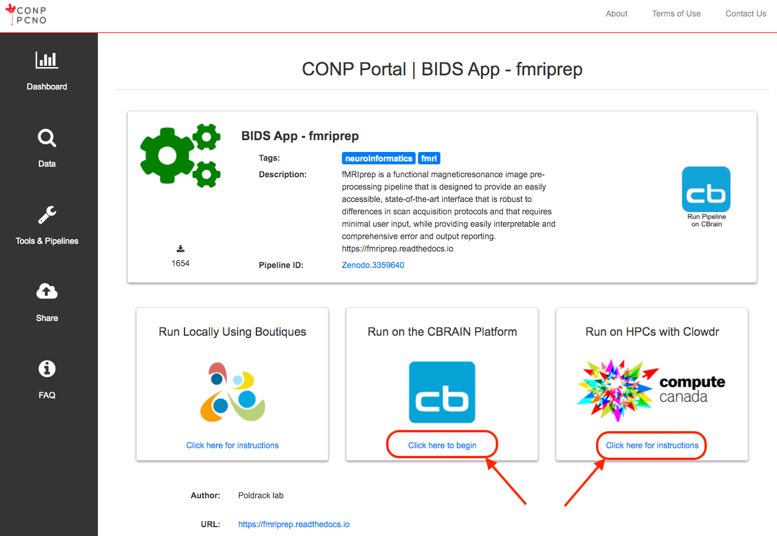Select the fmri tag

(429, 158)
